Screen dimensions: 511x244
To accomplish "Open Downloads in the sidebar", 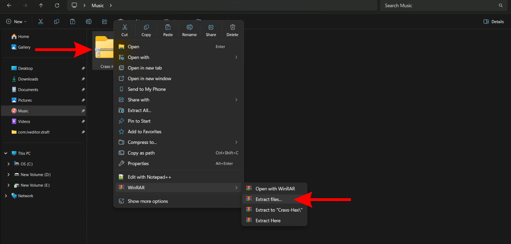I will (x=28, y=79).
